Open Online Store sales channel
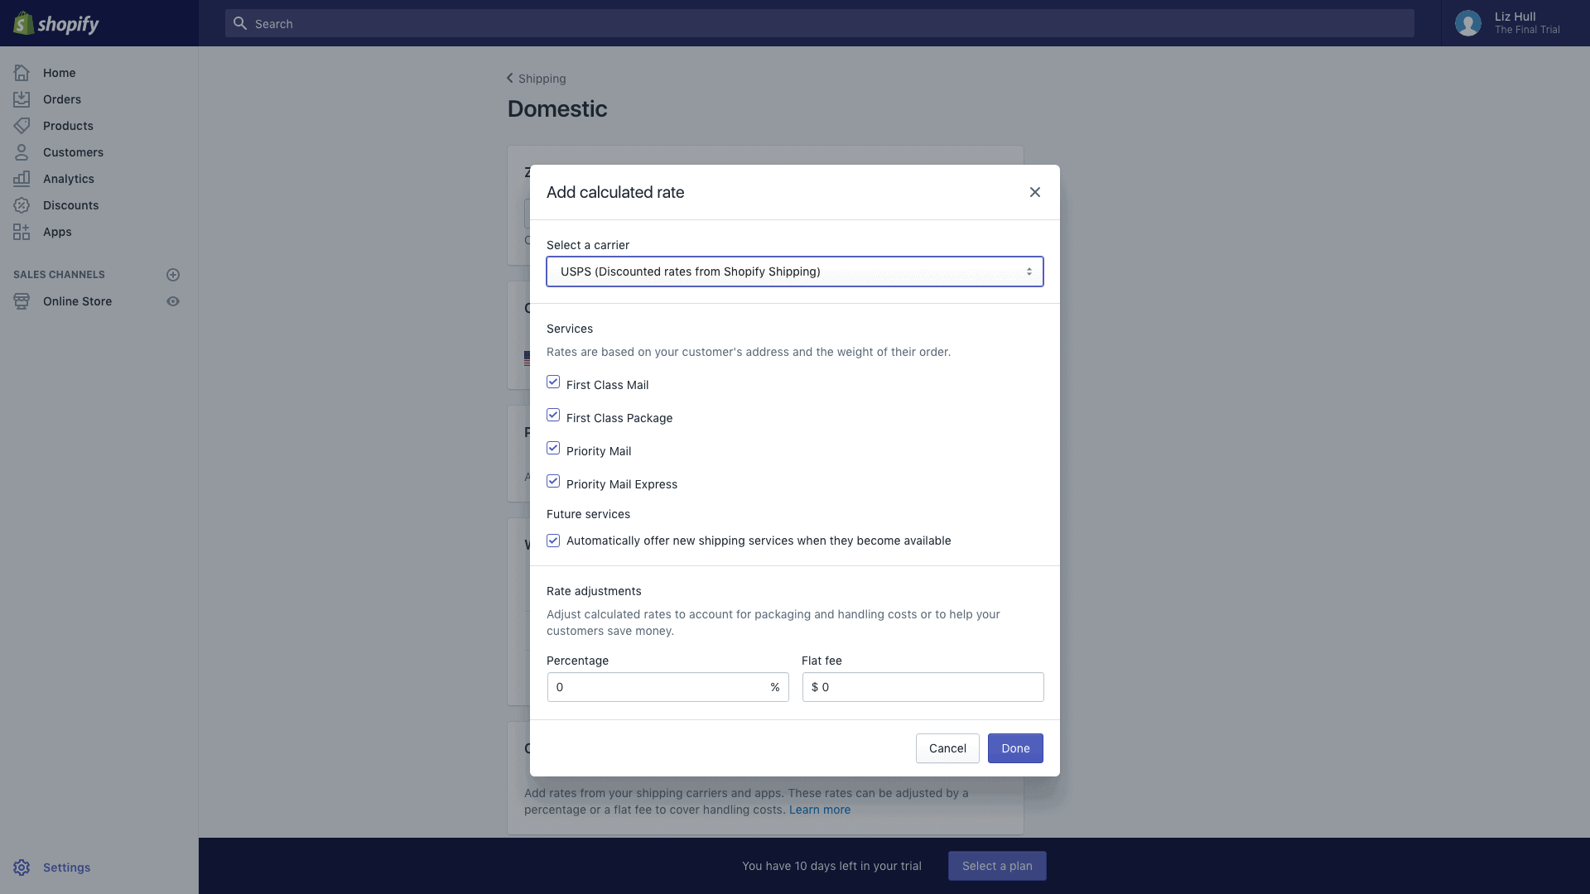The width and height of the screenshot is (1590, 894). coord(77,301)
